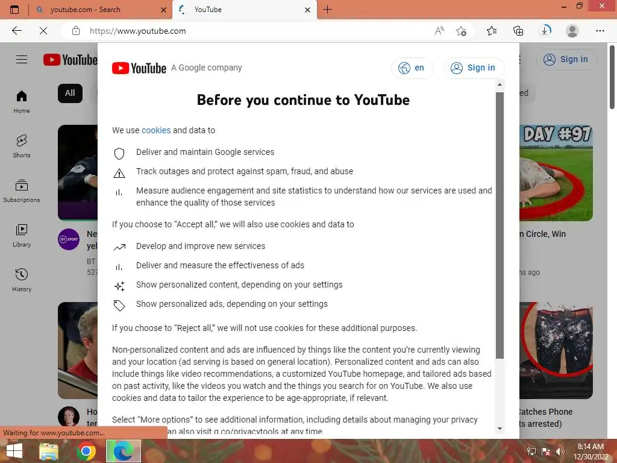The image size is (617, 463).
Task: Click the page vertical scrollbar thumb
Action: coord(612,77)
